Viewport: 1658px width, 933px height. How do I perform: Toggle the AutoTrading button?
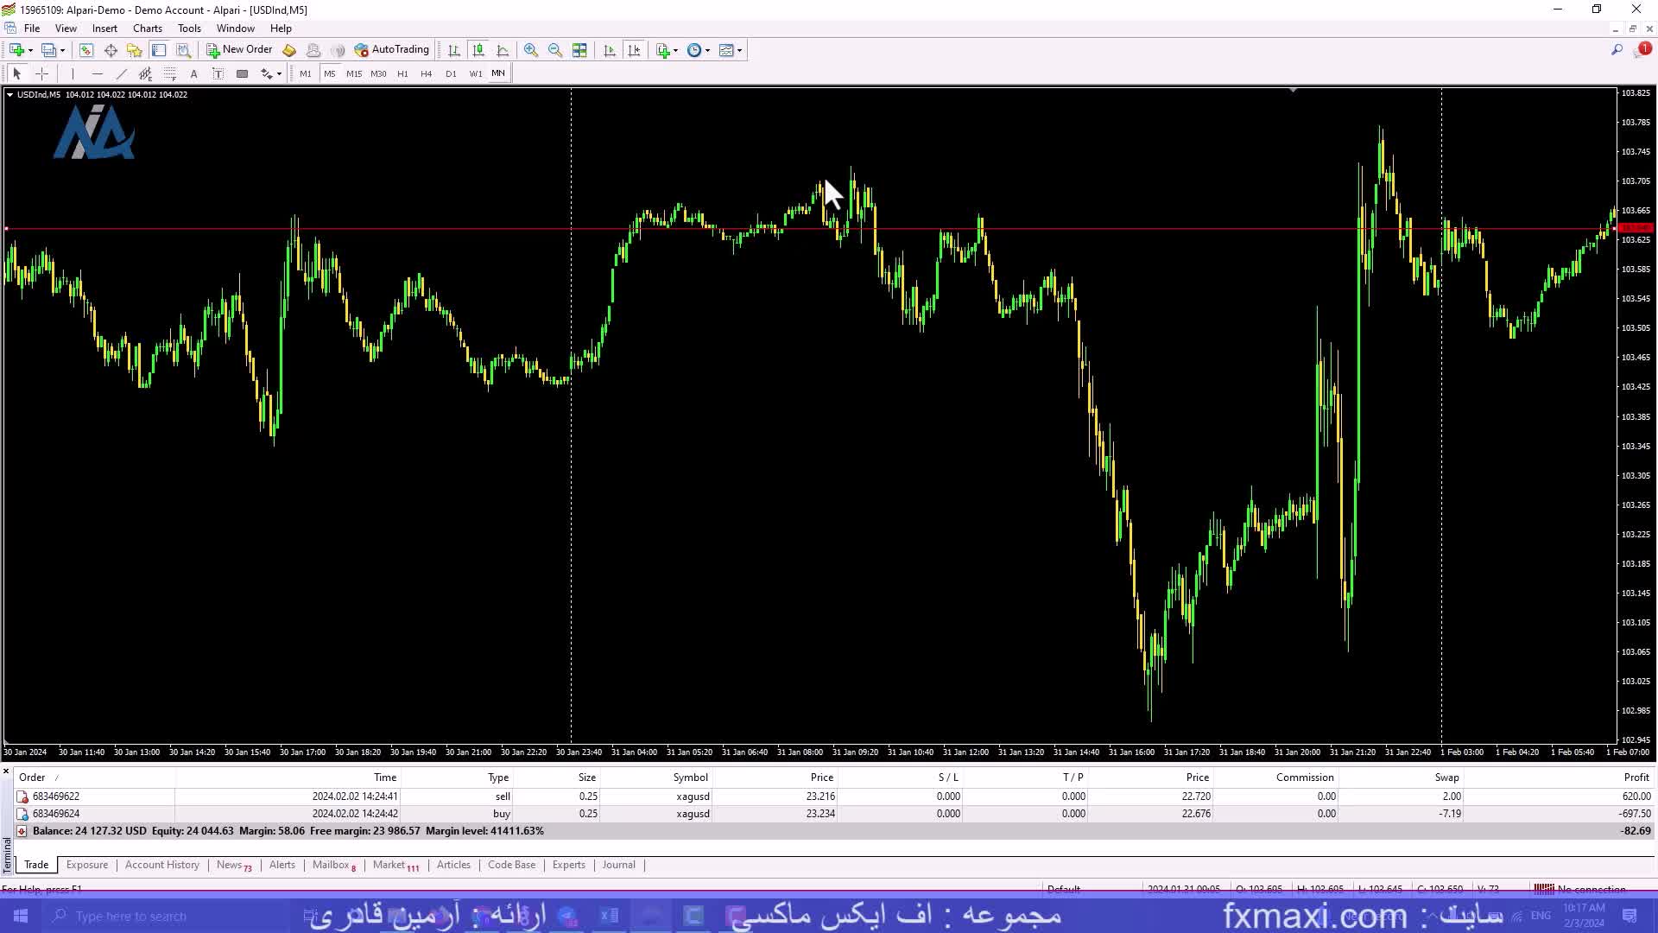[x=391, y=50]
